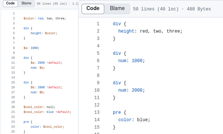Click the '50 lines (40 loc) · 480 Bytes' file info

coord(172,9)
